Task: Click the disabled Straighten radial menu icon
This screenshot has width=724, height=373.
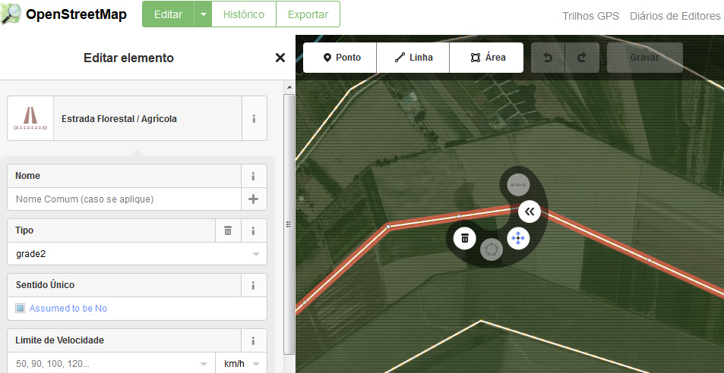Action: coord(518,185)
